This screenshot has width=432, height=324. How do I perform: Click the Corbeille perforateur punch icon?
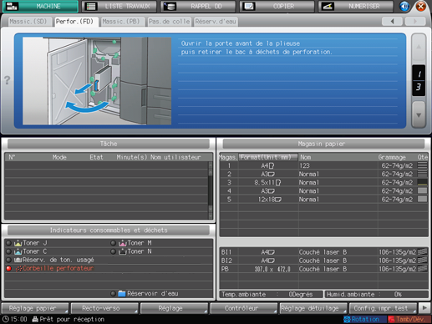(x=18, y=269)
